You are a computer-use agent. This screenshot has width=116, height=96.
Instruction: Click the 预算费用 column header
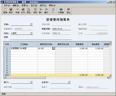click(80, 44)
